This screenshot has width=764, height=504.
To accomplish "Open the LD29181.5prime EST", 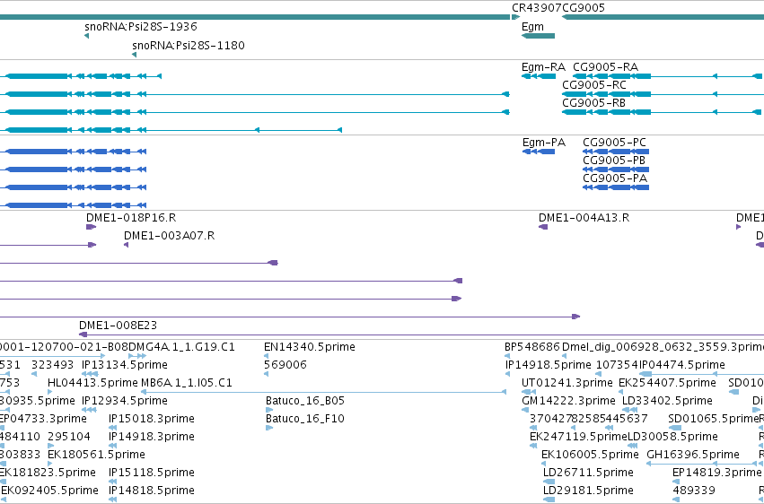I will coord(549,500).
